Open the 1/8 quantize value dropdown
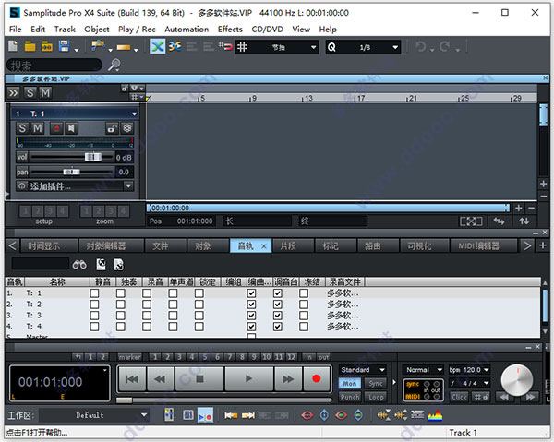Viewport: 554px width, 442px height. pyautogui.click(x=395, y=47)
